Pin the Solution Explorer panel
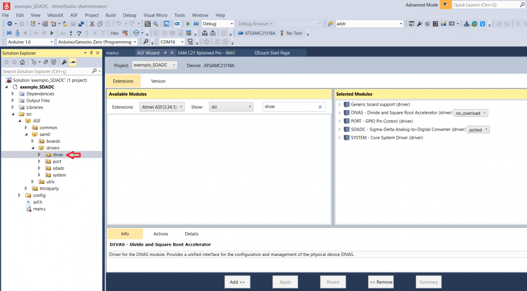Image resolution: width=527 pixels, height=291 pixels. point(91,53)
